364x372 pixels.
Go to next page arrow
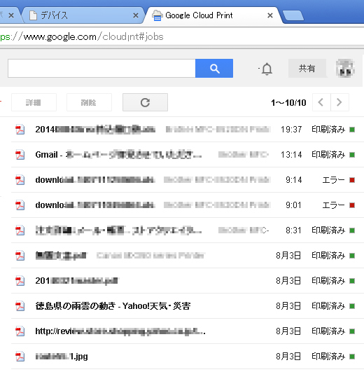[339, 102]
